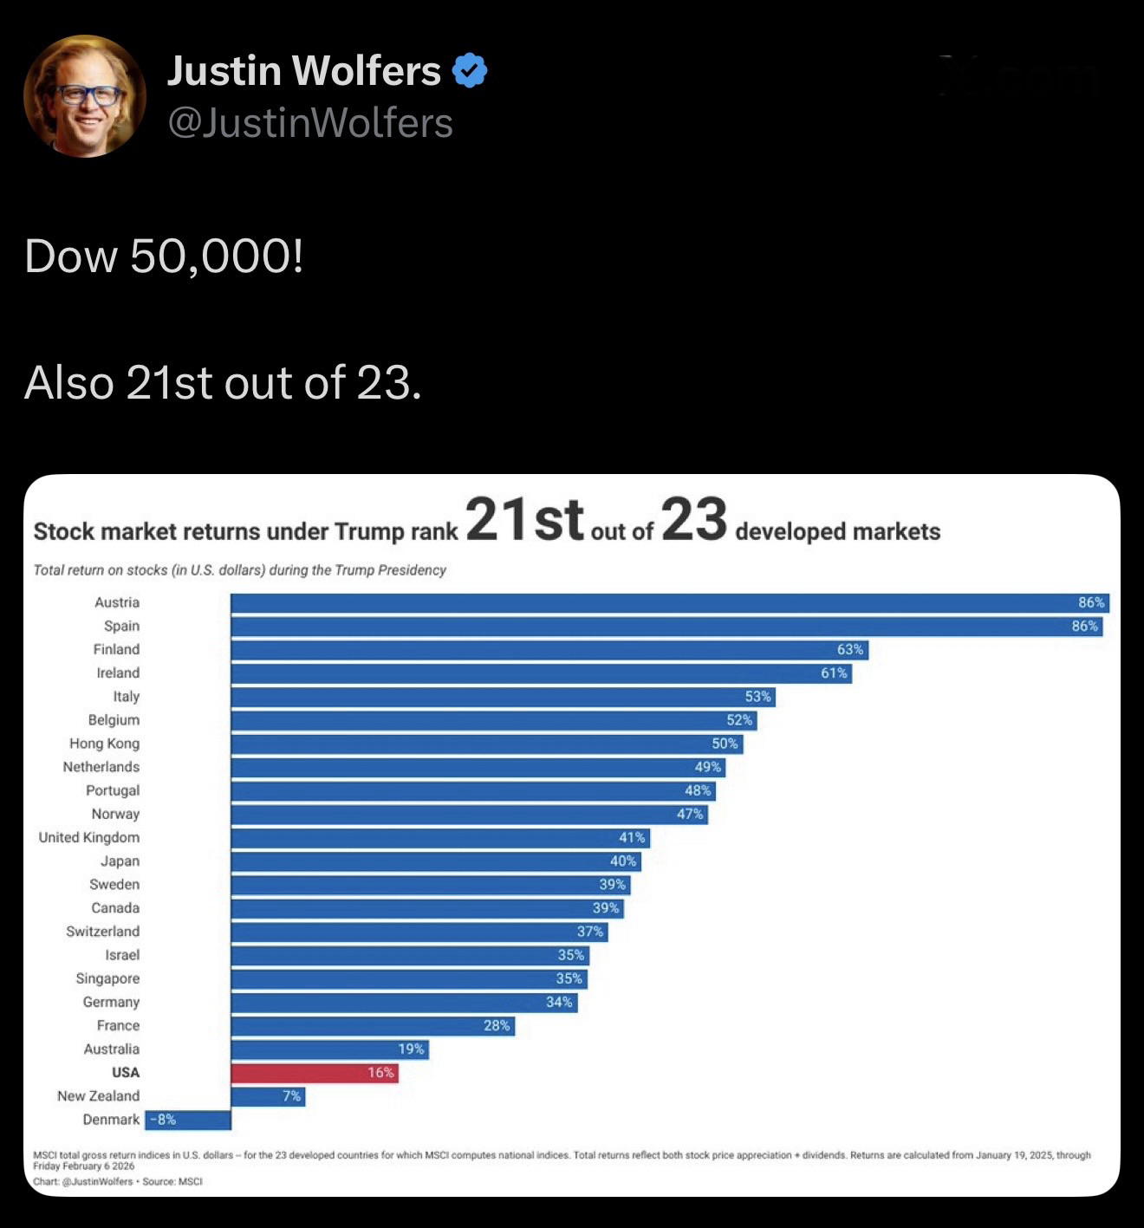1144x1228 pixels.
Task: Click the chart's "21st out of 23" headline
Action: (595, 521)
